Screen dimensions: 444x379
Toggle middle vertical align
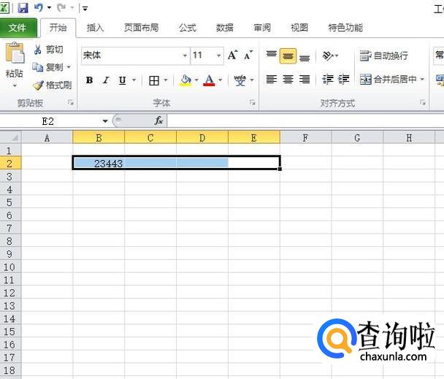(x=288, y=55)
